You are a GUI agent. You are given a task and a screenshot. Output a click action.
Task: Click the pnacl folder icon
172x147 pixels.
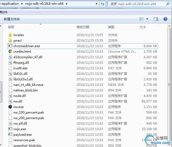coord(10,40)
